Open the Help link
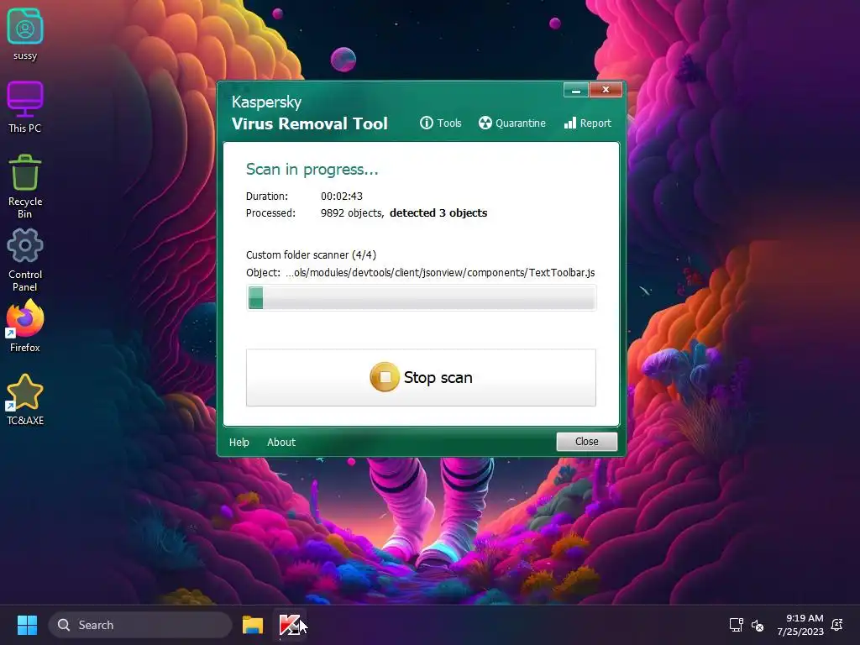This screenshot has height=645, width=860. tap(239, 442)
